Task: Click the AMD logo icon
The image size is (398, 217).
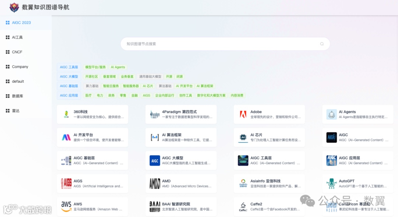Action: 154,183
